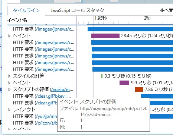The height and width of the screenshot is (135, 173).
Task: Select the レイアウト event name
Action: (x=24, y=110)
